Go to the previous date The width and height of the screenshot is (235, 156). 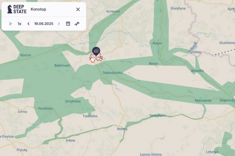click(28, 24)
